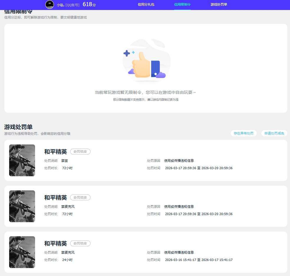290x276 pixels.
Task: Open game thumbnail of 禁言 penalty card
Action: [22, 160]
